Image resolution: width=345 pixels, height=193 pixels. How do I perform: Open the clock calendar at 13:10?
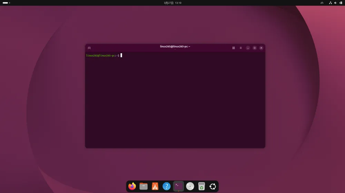click(x=172, y=3)
